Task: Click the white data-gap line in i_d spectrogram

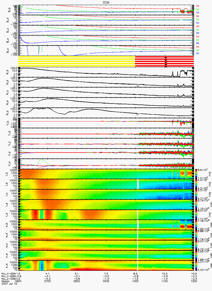Action: tap(138, 184)
